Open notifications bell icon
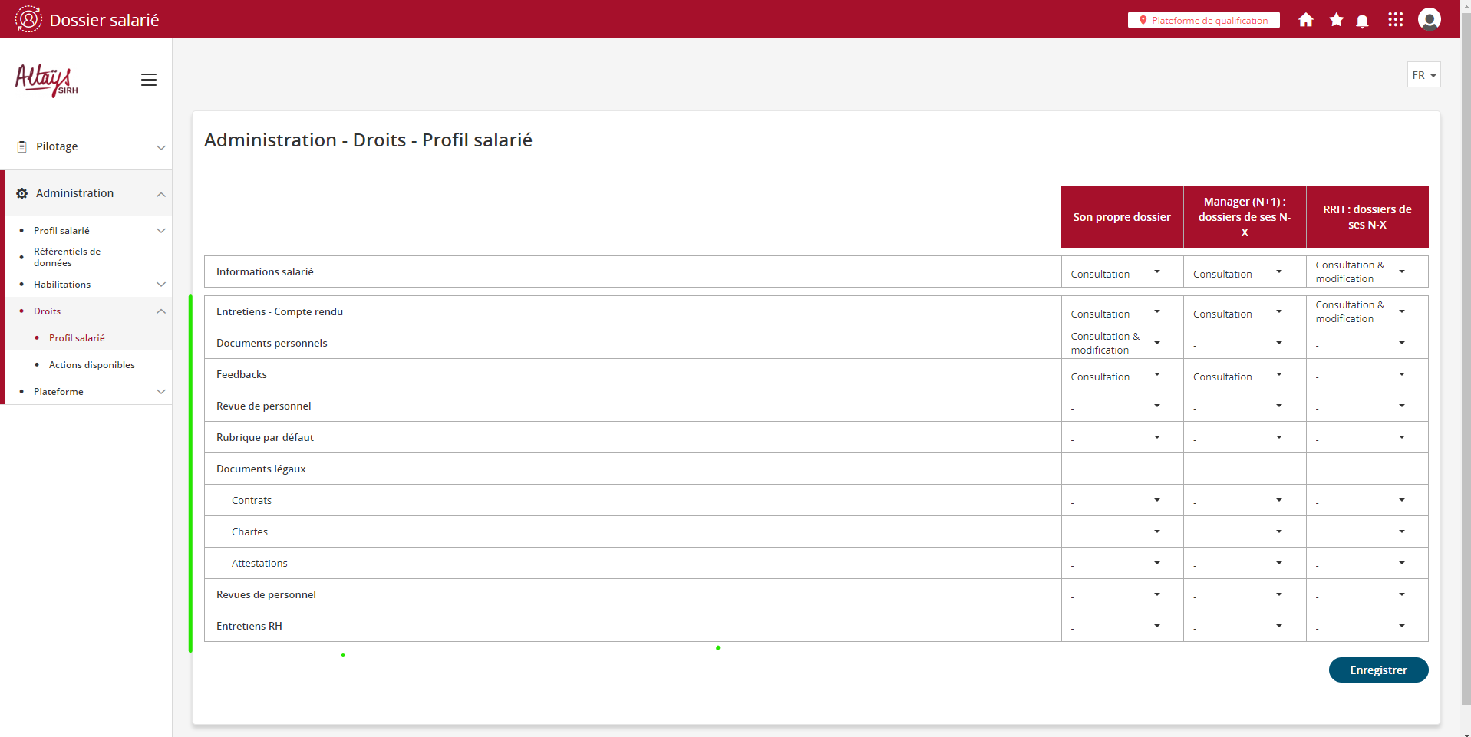The height and width of the screenshot is (737, 1471). pos(1362,21)
